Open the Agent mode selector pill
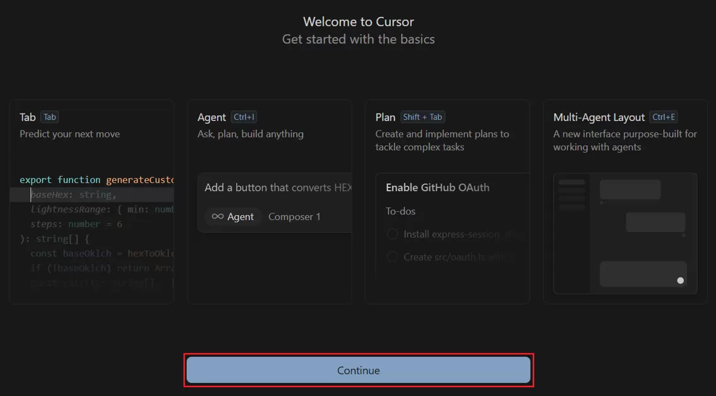The image size is (716, 396). coord(233,216)
